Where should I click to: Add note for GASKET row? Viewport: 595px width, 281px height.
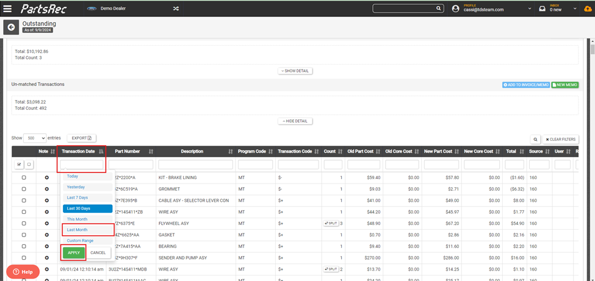[46, 235]
